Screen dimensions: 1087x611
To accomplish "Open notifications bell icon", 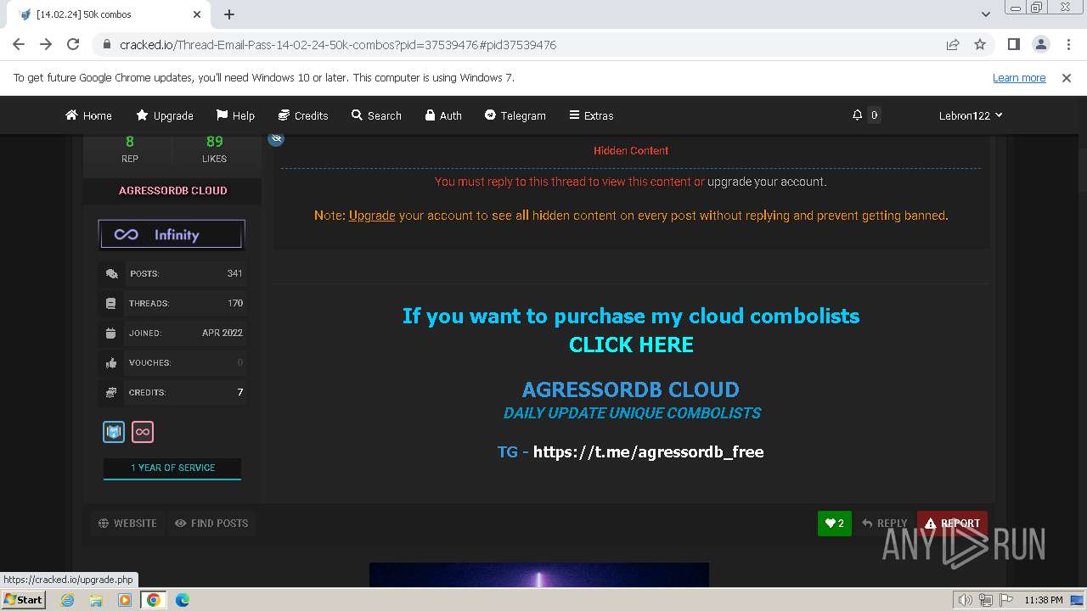I will point(857,115).
